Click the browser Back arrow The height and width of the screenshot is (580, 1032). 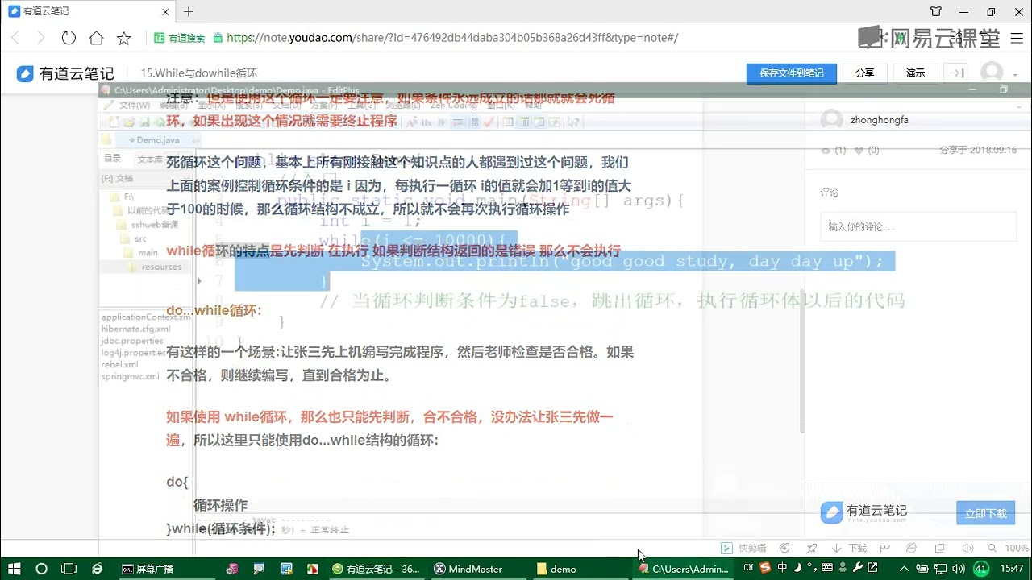16,38
